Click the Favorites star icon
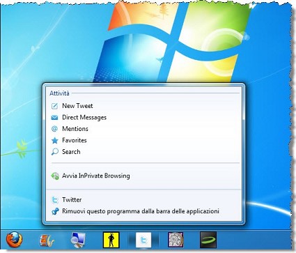 (55, 140)
